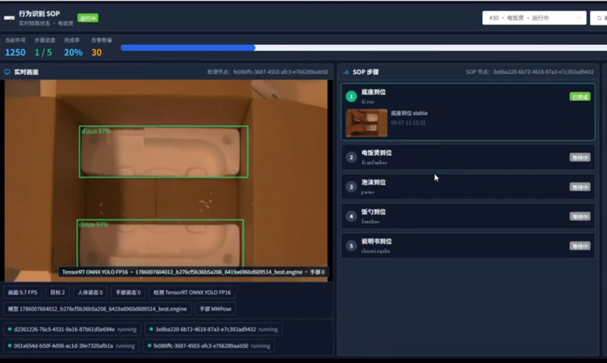Click the green step 1 circle icon

tap(351, 96)
